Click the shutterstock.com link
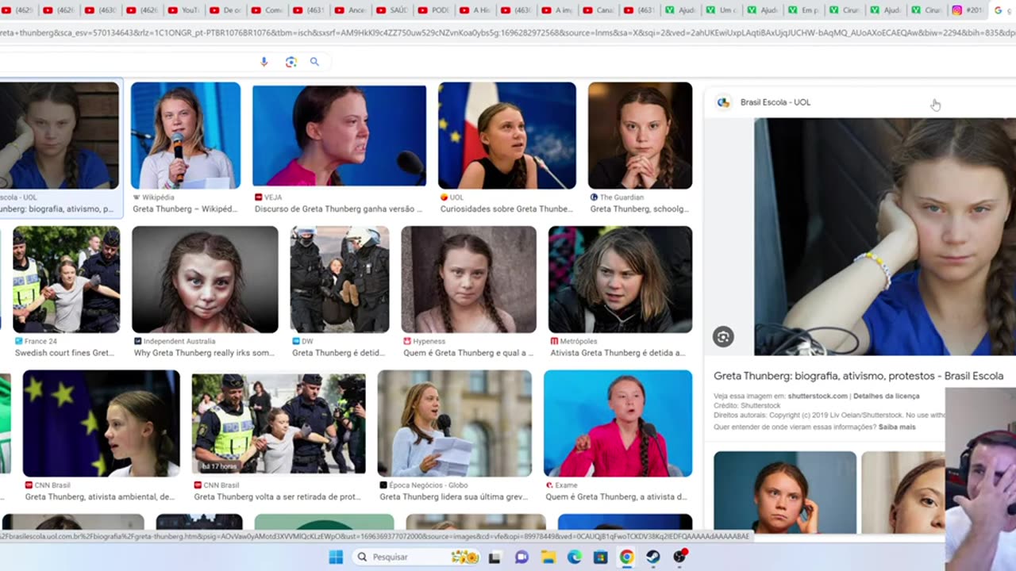 (x=818, y=396)
